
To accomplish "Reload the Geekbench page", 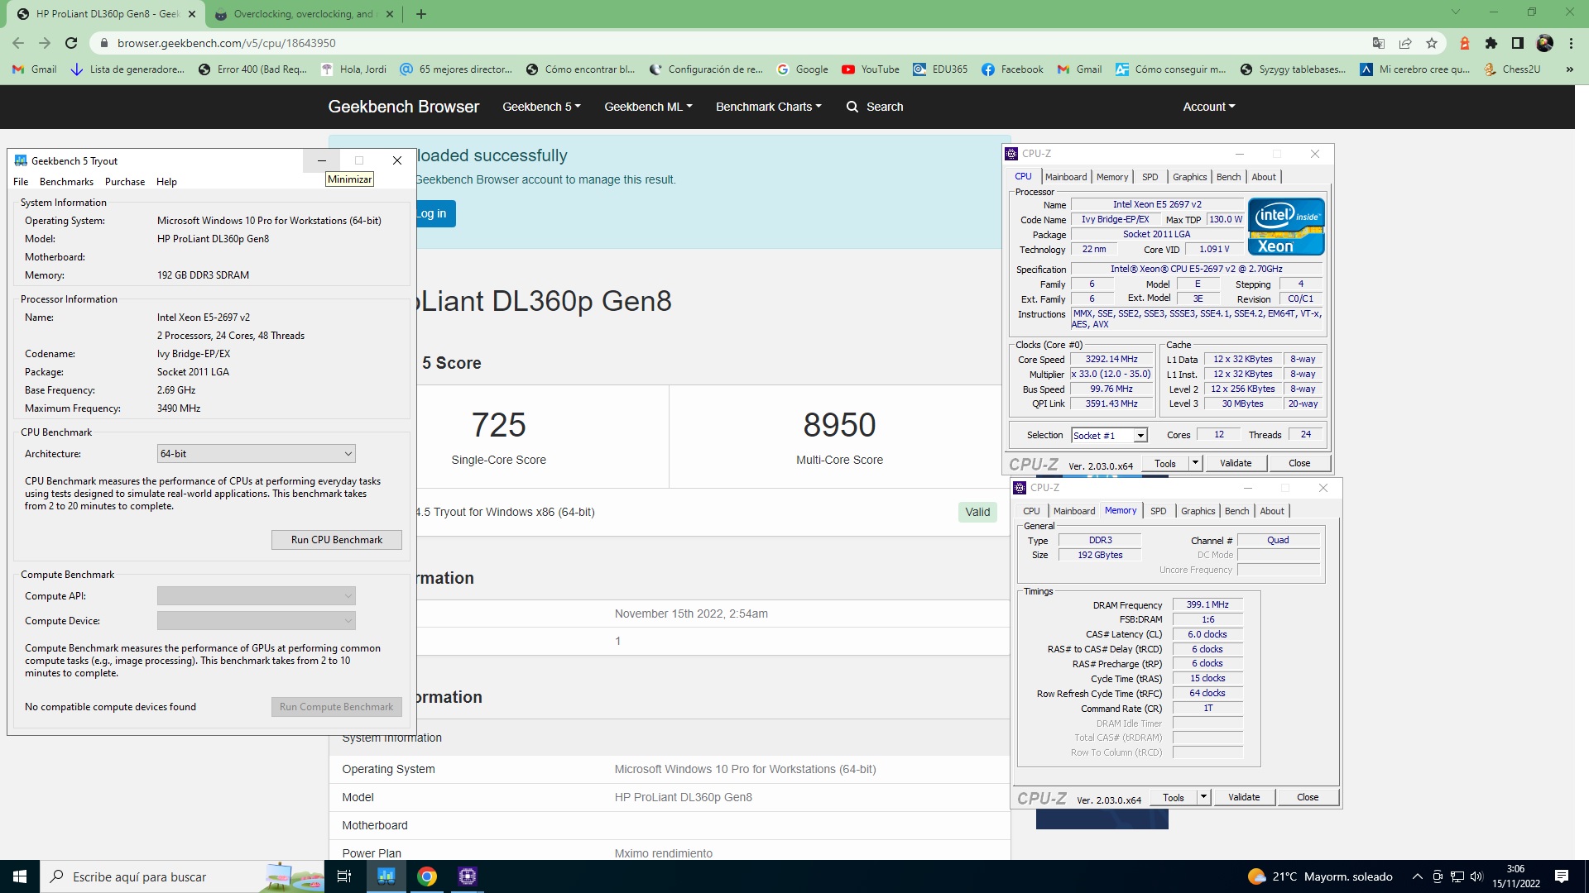I will [71, 43].
